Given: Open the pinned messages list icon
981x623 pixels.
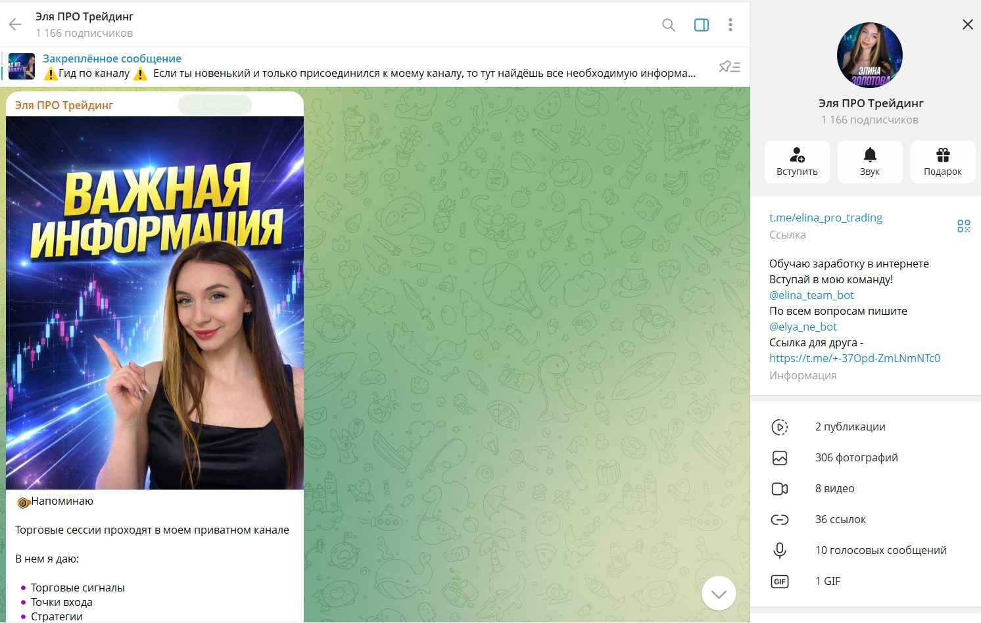Looking at the screenshot, I should 729,66.
